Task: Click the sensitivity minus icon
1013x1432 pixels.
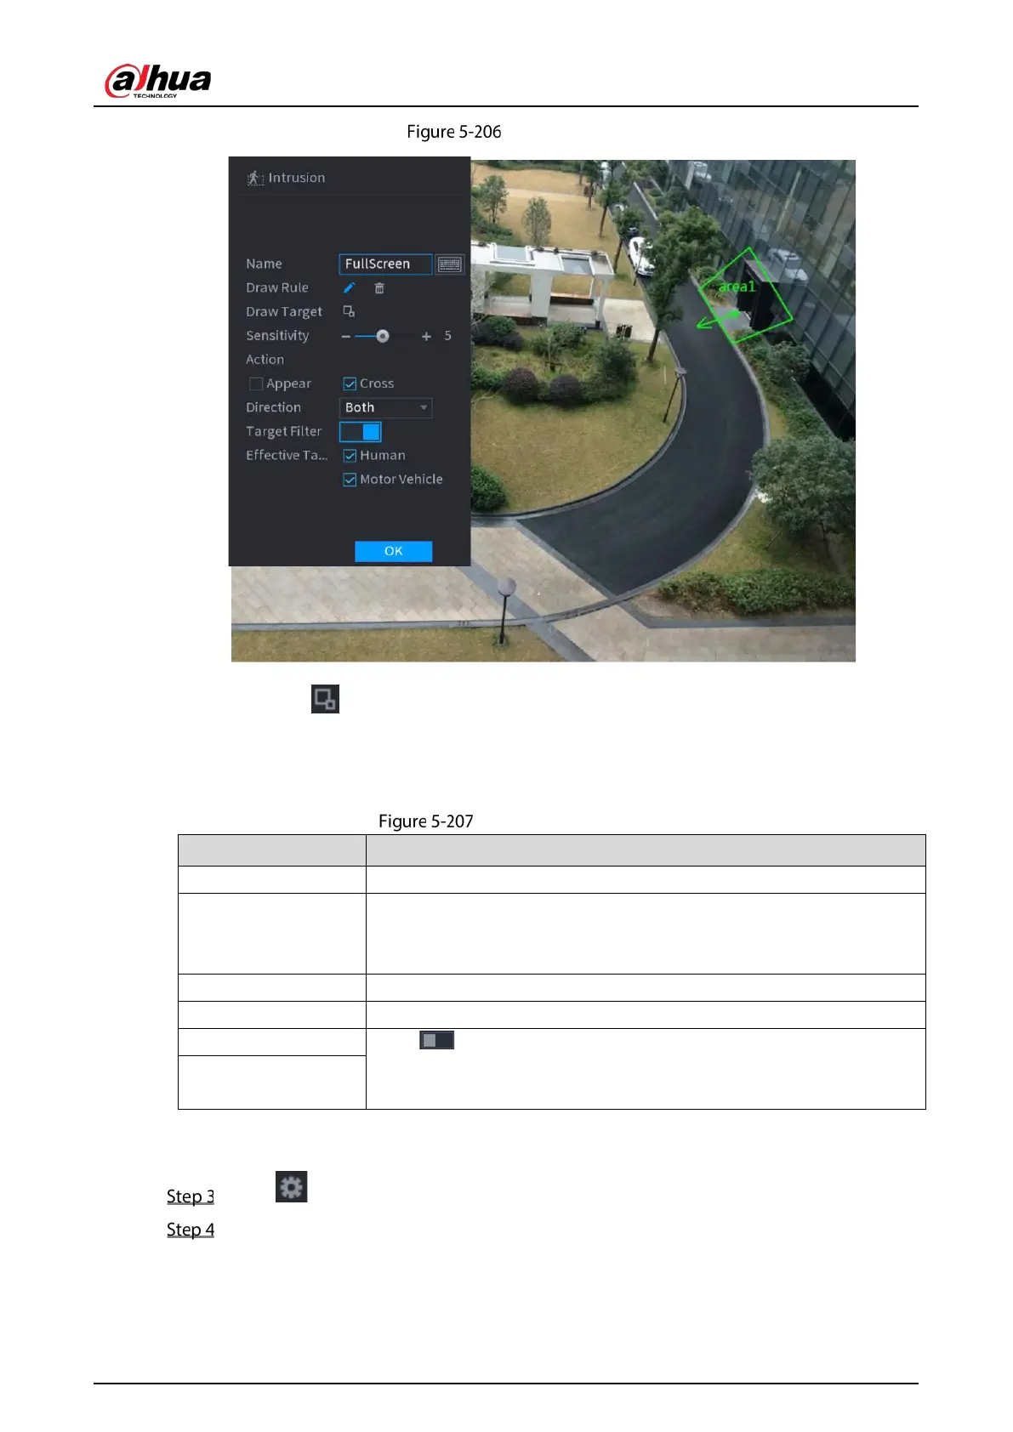Action: (x=345, y=337)
